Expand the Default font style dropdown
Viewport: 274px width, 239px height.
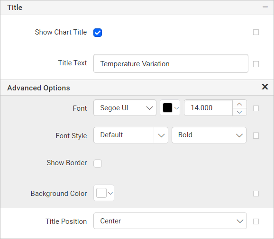coord(131,135)
